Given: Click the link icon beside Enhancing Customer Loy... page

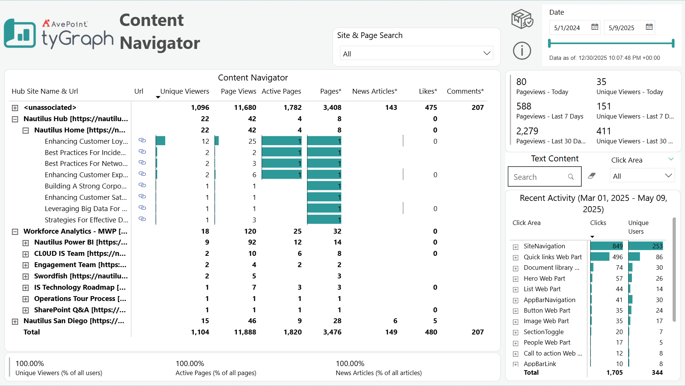Looking at the screenshot, I should click(142, 140).
